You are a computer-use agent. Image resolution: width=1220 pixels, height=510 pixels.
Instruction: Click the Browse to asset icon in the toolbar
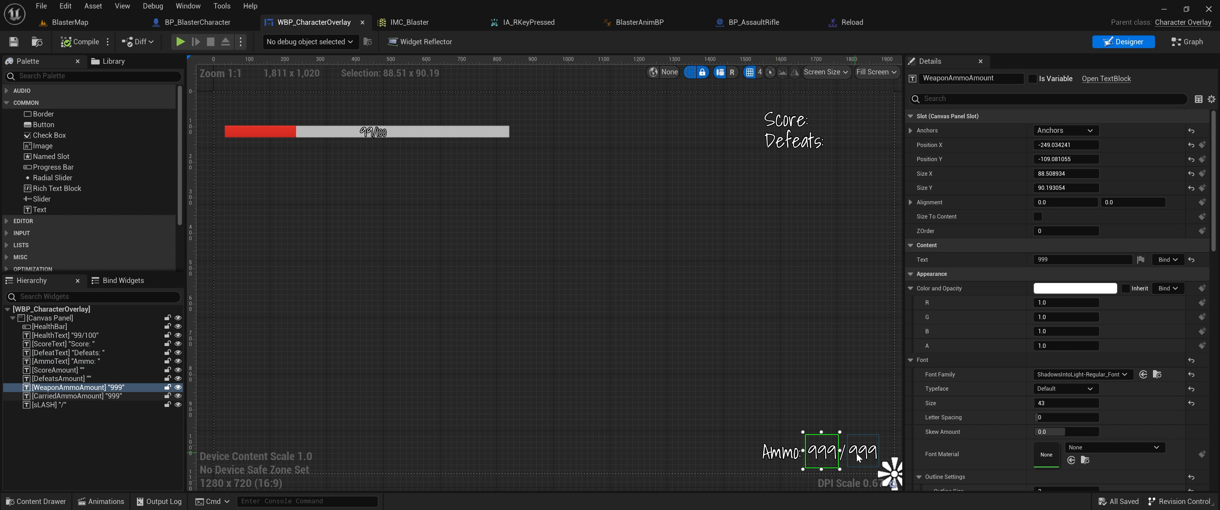tap(37, 42)
